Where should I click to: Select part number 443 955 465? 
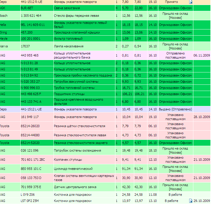[x=30, y=55]
